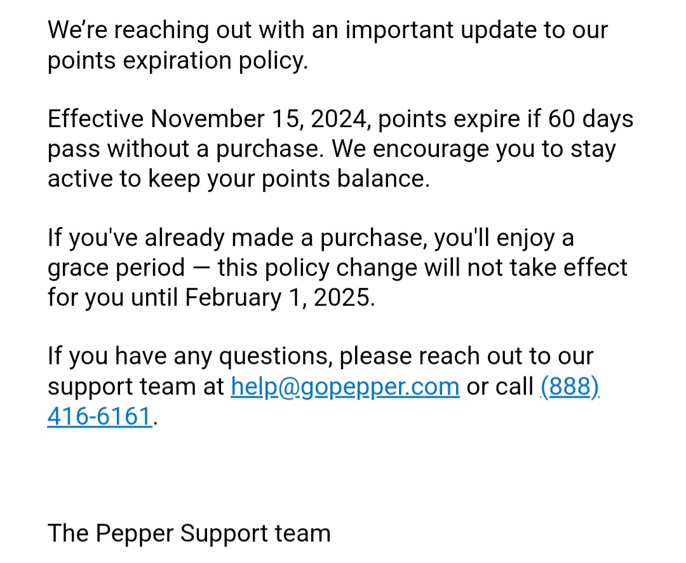Click 'We encourage you to stay' text
The height and width of the screenshot is (563, 686).
[474, 149]
